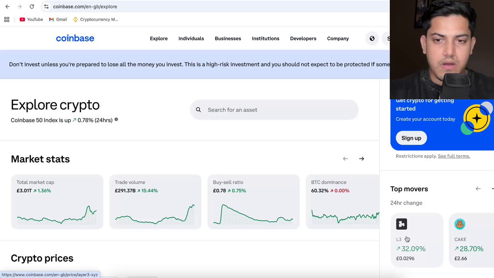Click the 24hr change label
The height and width of the screenshot is (278, 494).
point(406,203)
